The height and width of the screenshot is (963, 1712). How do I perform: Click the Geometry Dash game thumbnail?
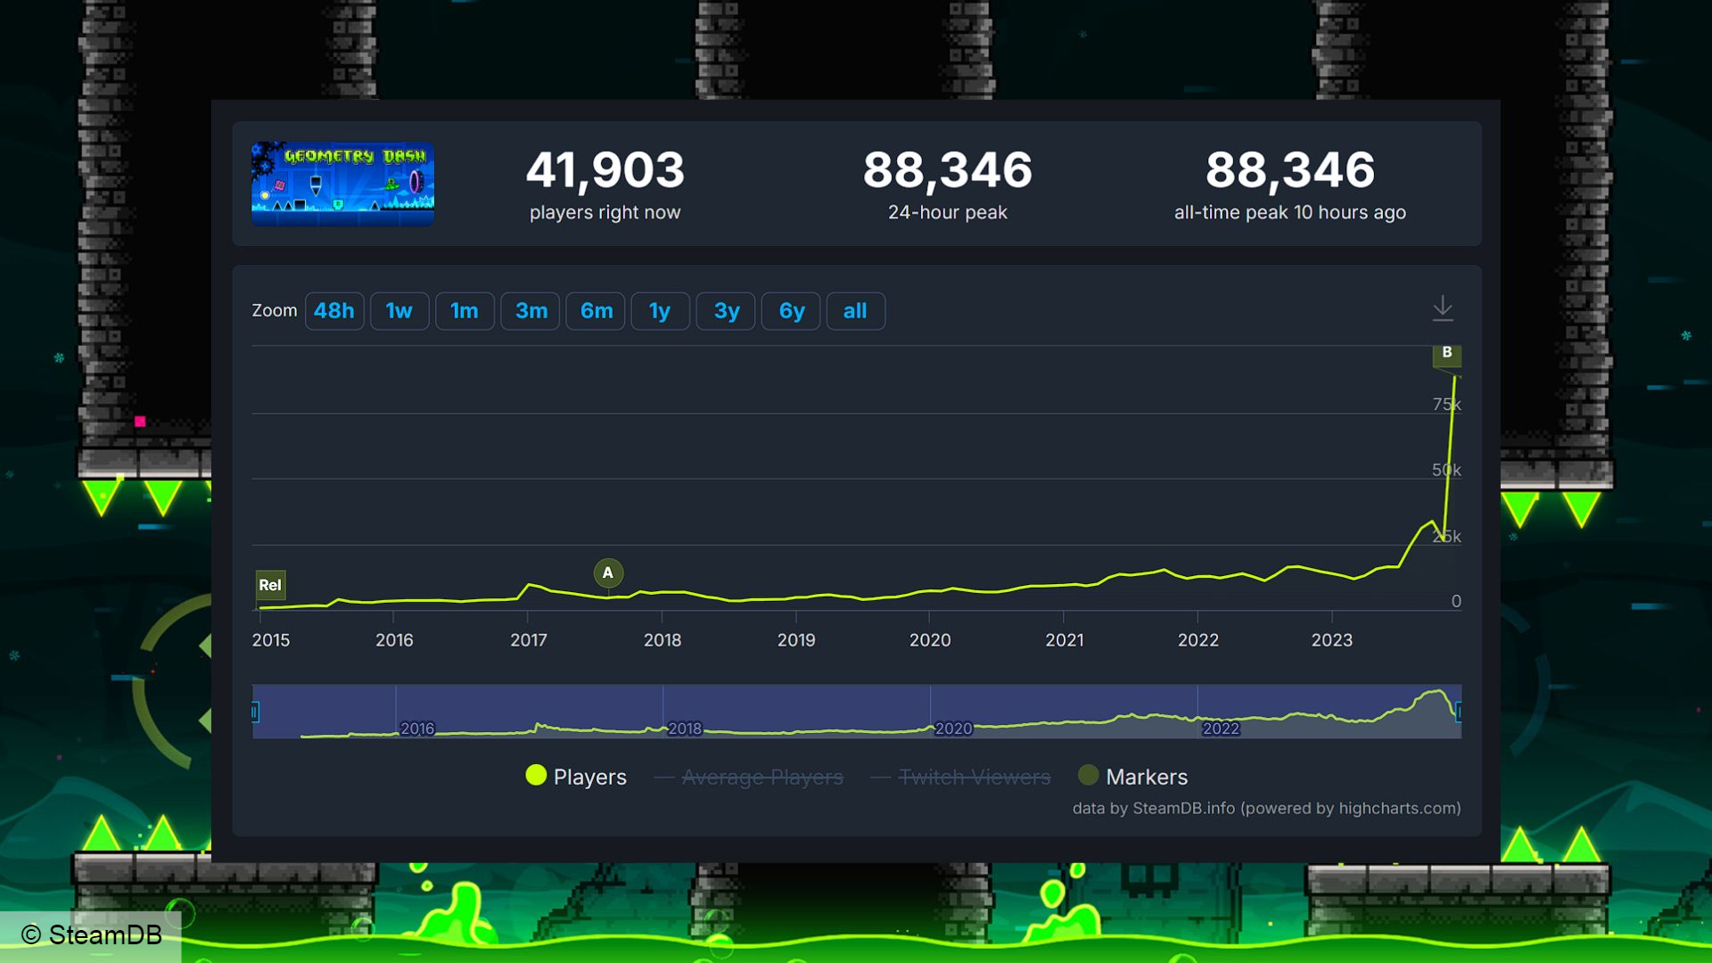point(342,184)
